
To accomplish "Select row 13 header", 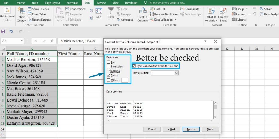I will [3, 123].
